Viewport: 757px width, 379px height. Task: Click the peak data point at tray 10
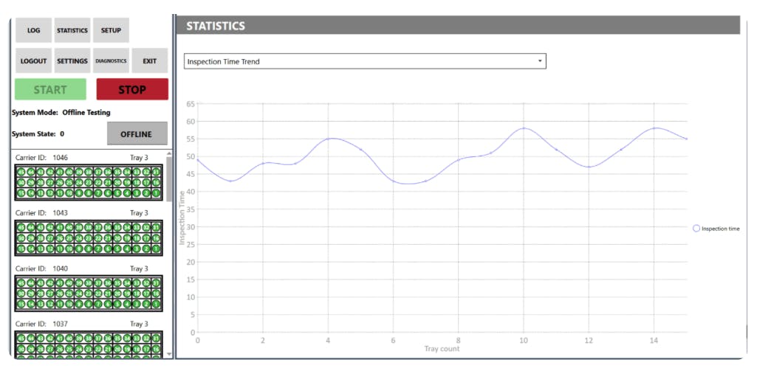click(x=524, y=128)
